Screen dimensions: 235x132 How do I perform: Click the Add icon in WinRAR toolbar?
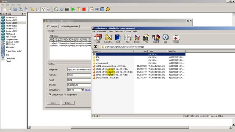[98, 38]
